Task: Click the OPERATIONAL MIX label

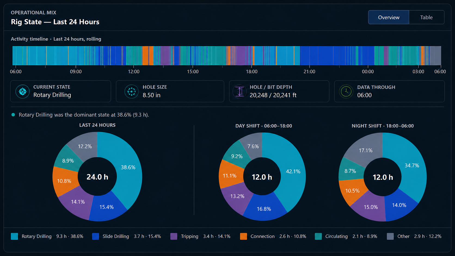Action: click(33, 13)
